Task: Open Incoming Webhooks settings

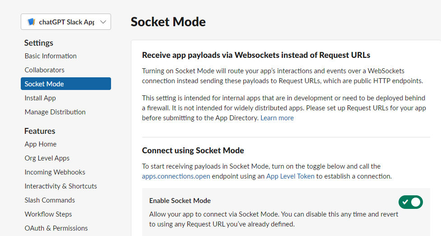Action: point(55,172)
